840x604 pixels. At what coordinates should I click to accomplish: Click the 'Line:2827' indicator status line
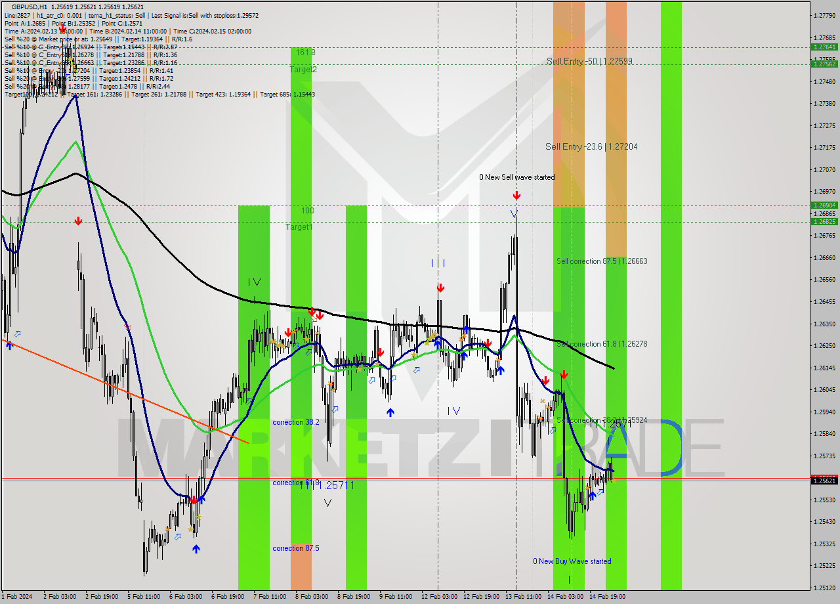point(131,15)
